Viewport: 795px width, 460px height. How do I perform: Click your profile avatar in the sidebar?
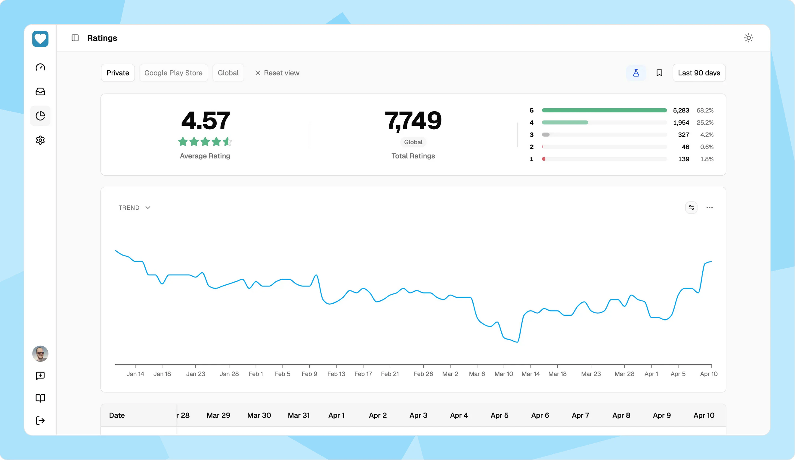(x=40, y=354)
